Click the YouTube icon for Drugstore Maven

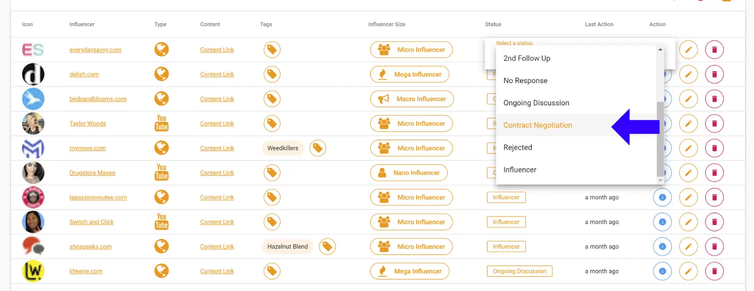pyautogui.click(x=162, y=172)
